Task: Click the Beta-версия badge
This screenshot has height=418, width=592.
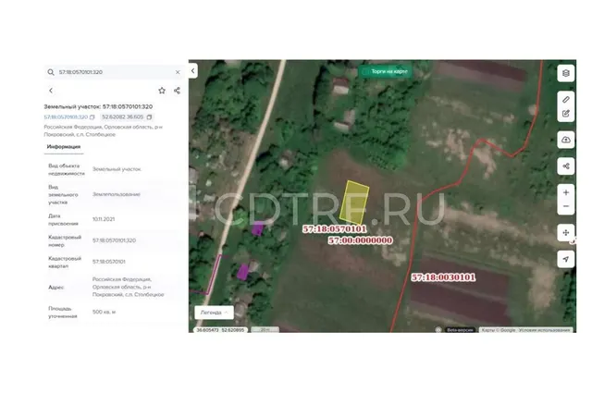Action: pos(460,330)
